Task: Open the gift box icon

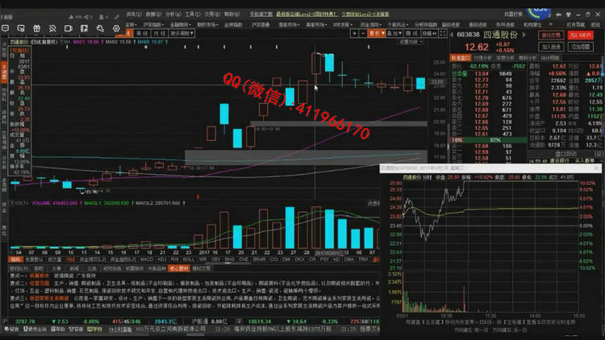Action: coord(36,28)
